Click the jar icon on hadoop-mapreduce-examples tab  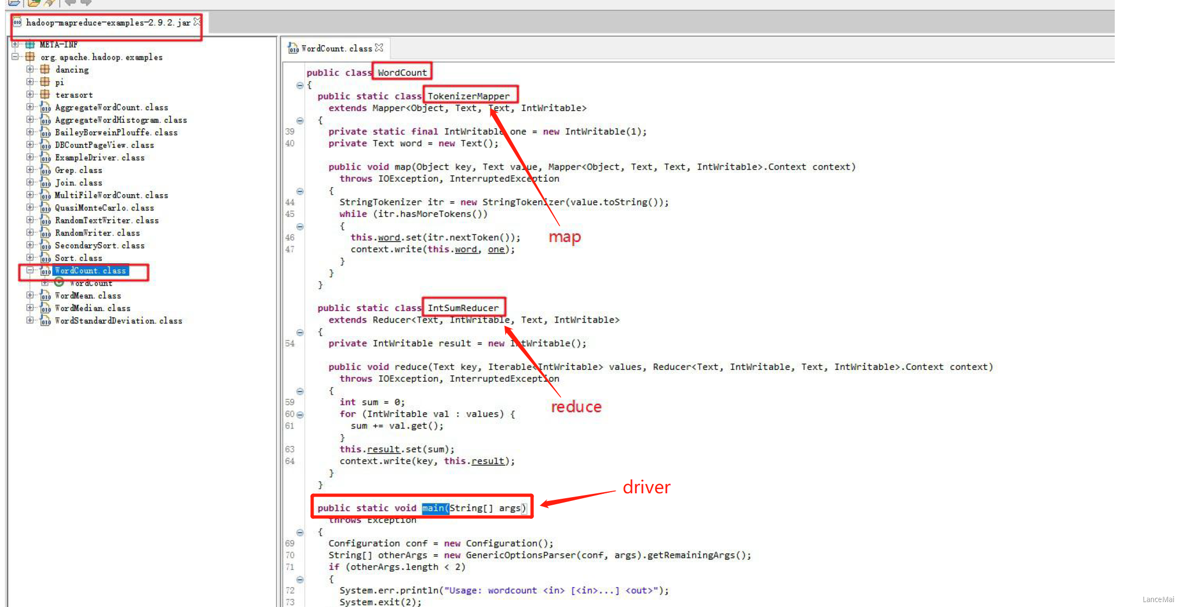[x=17, y=22]
